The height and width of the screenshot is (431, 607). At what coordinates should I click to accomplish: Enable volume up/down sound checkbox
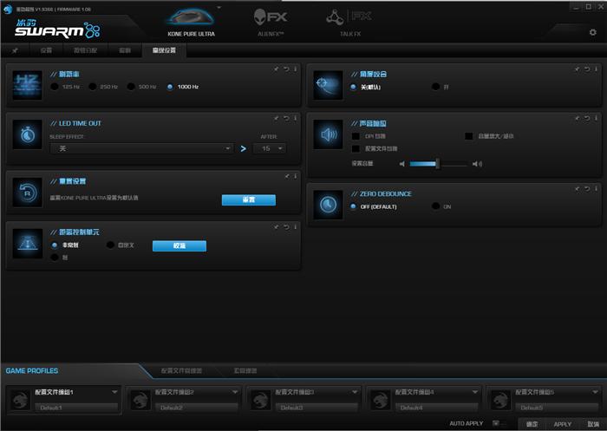[x=469, y=136]
